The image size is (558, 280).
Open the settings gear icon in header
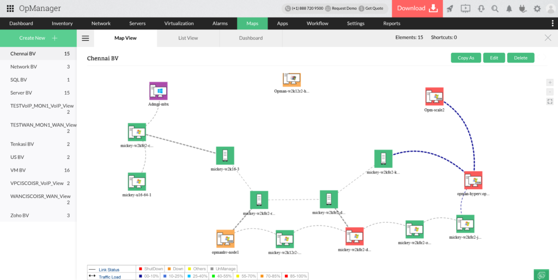537,8
